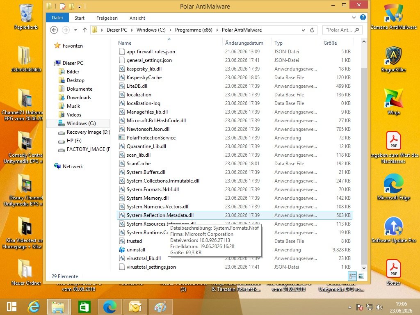Go up one folder level

tap(85, 30)
